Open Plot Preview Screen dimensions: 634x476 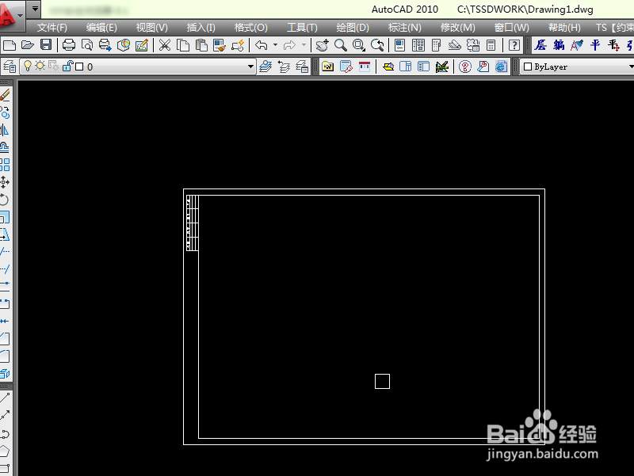click(87, 45)
